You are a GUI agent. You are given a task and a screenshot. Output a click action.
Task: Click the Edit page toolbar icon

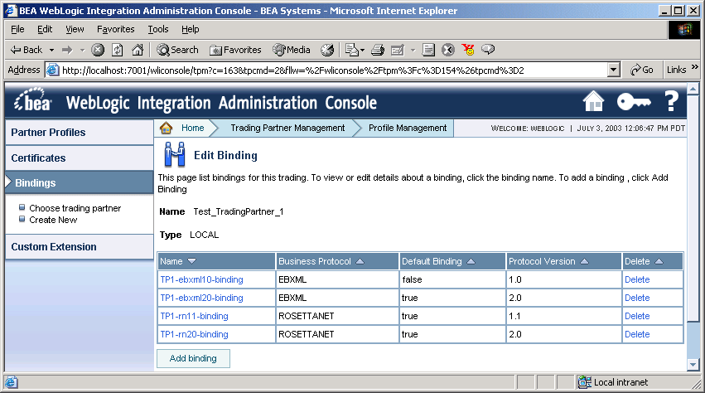[x=398, y=50]
